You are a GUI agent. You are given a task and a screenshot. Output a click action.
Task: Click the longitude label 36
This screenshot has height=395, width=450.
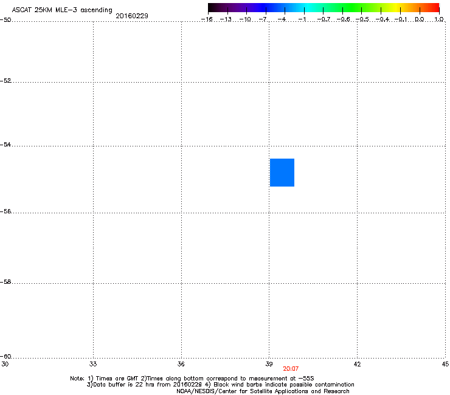pyautogui.click(x=181, y=364)
